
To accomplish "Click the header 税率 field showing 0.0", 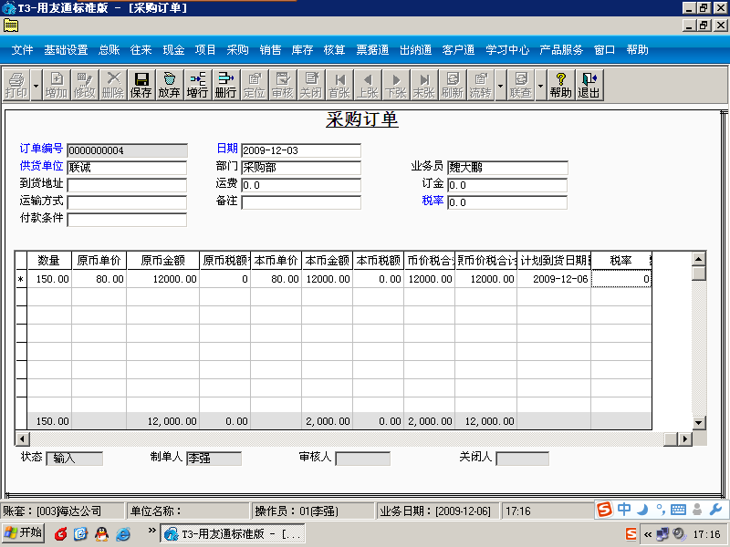I will click(x=507, y=202).
